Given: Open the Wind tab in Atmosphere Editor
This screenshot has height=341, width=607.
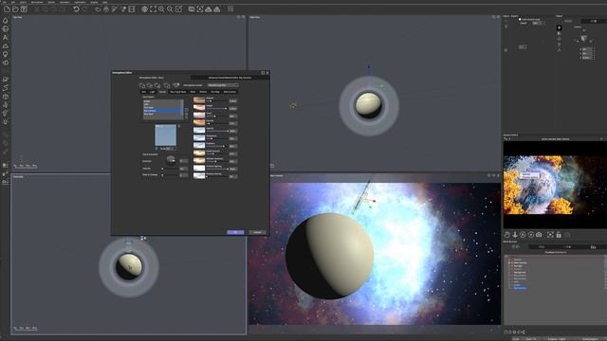Looking at the screenshot, I should [x=193, y=92].
